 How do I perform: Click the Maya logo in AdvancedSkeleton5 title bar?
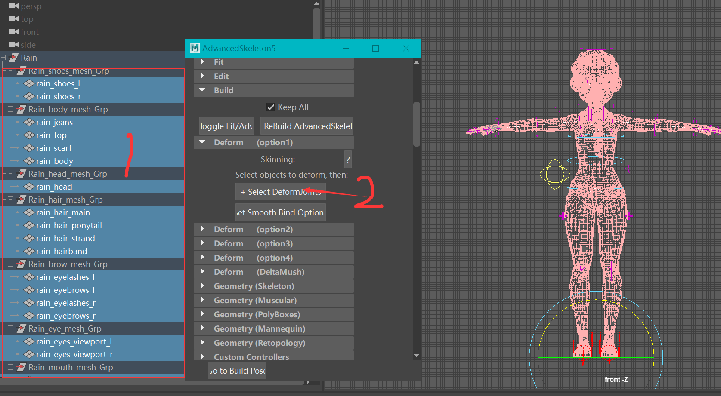click(x=195, y=48)
